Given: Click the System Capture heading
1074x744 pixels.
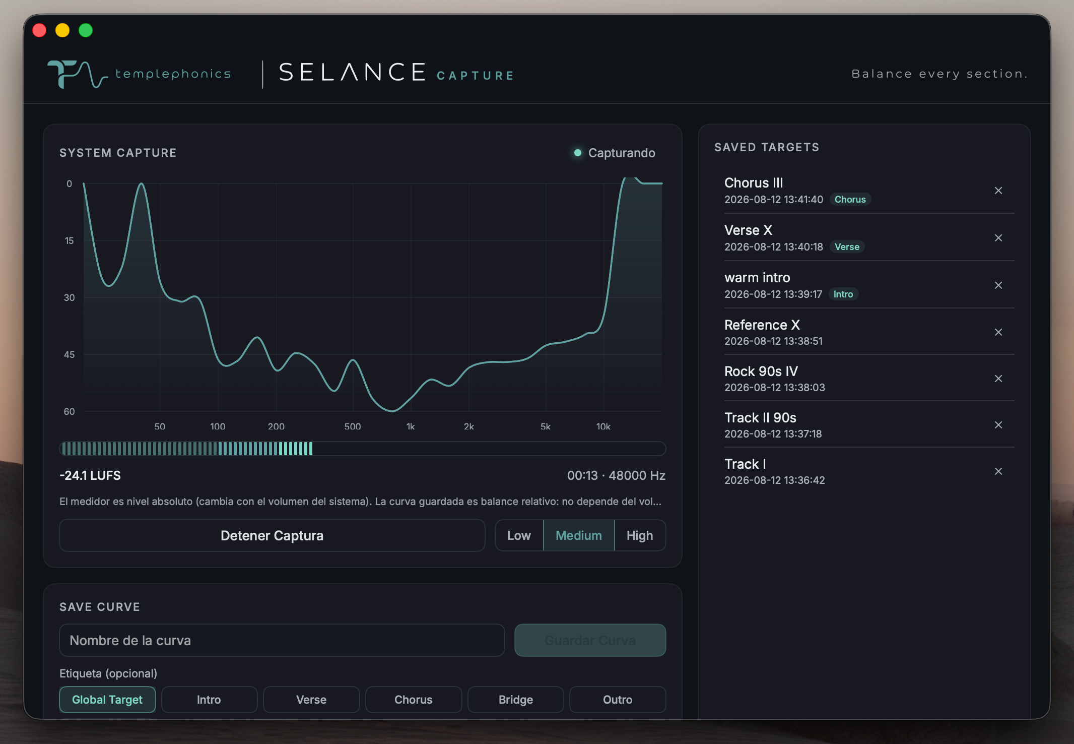Looking at the screenshot, I should pos(118,153).
